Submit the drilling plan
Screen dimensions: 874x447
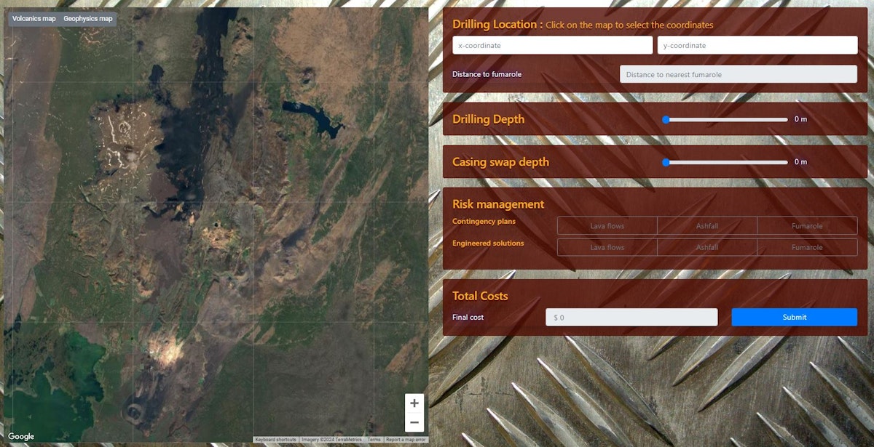pyautogui.click(x=793, y=317)
